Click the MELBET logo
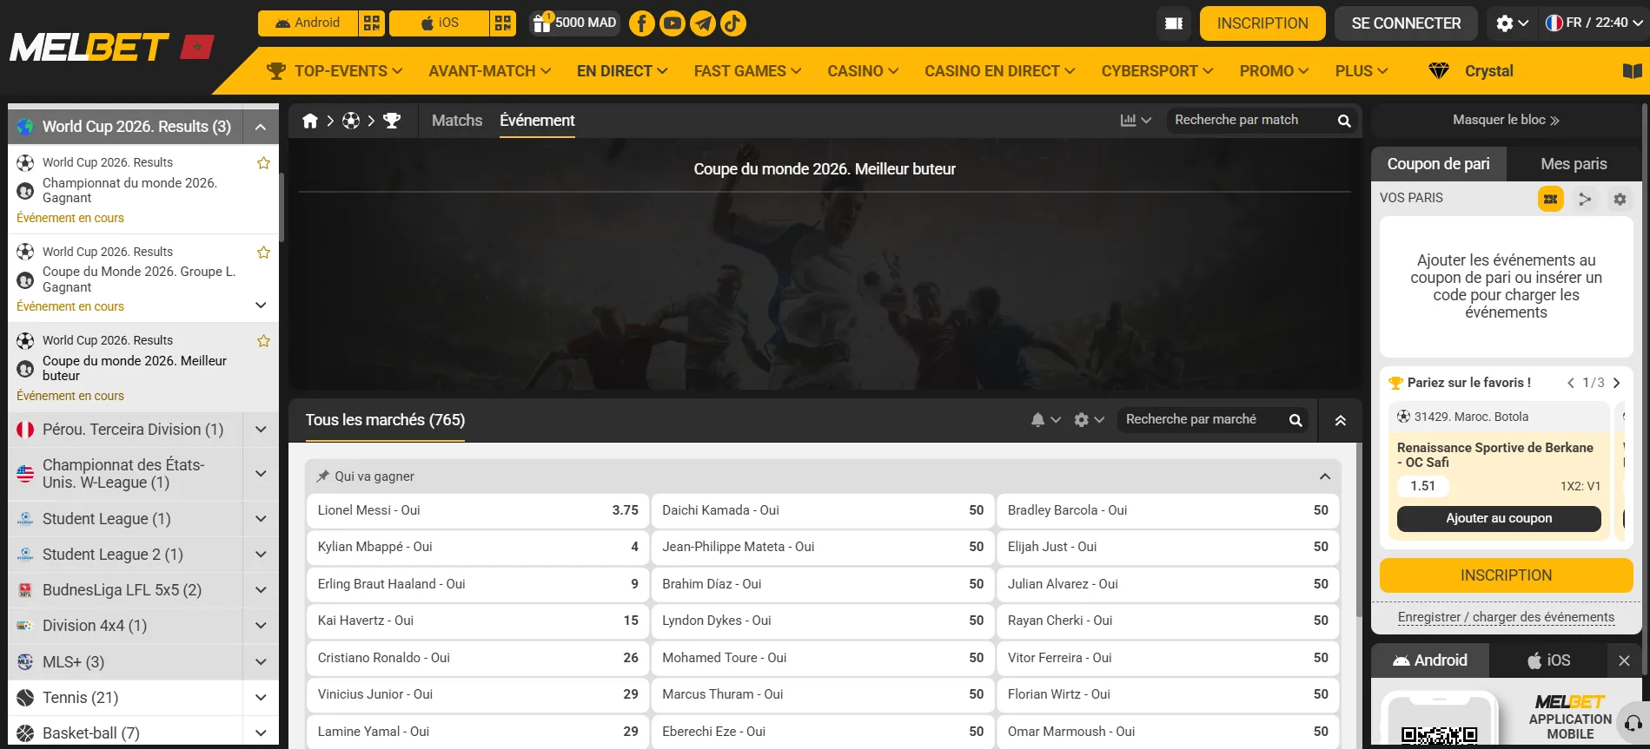This screenshot has height=749, width=1650. [90, 47]
